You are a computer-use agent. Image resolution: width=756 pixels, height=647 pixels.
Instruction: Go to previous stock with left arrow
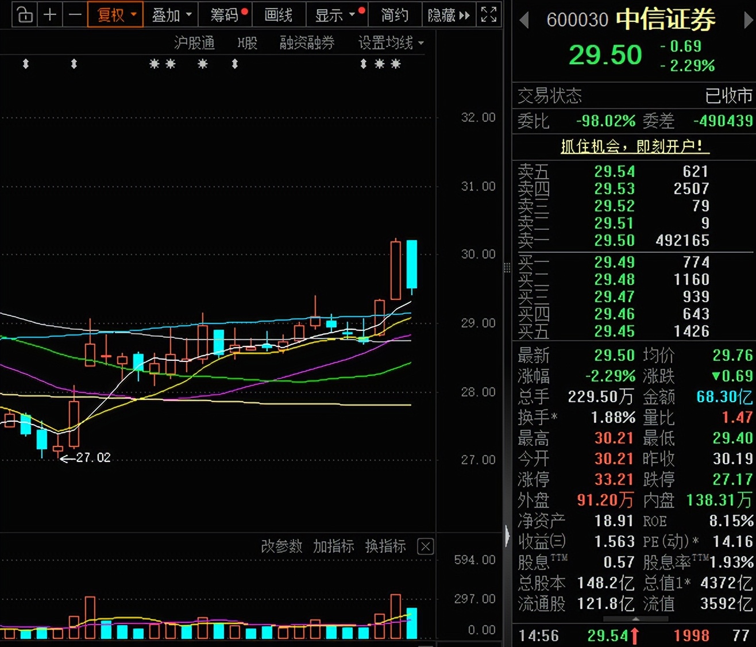pyautogui.click(x=523, y=21)
